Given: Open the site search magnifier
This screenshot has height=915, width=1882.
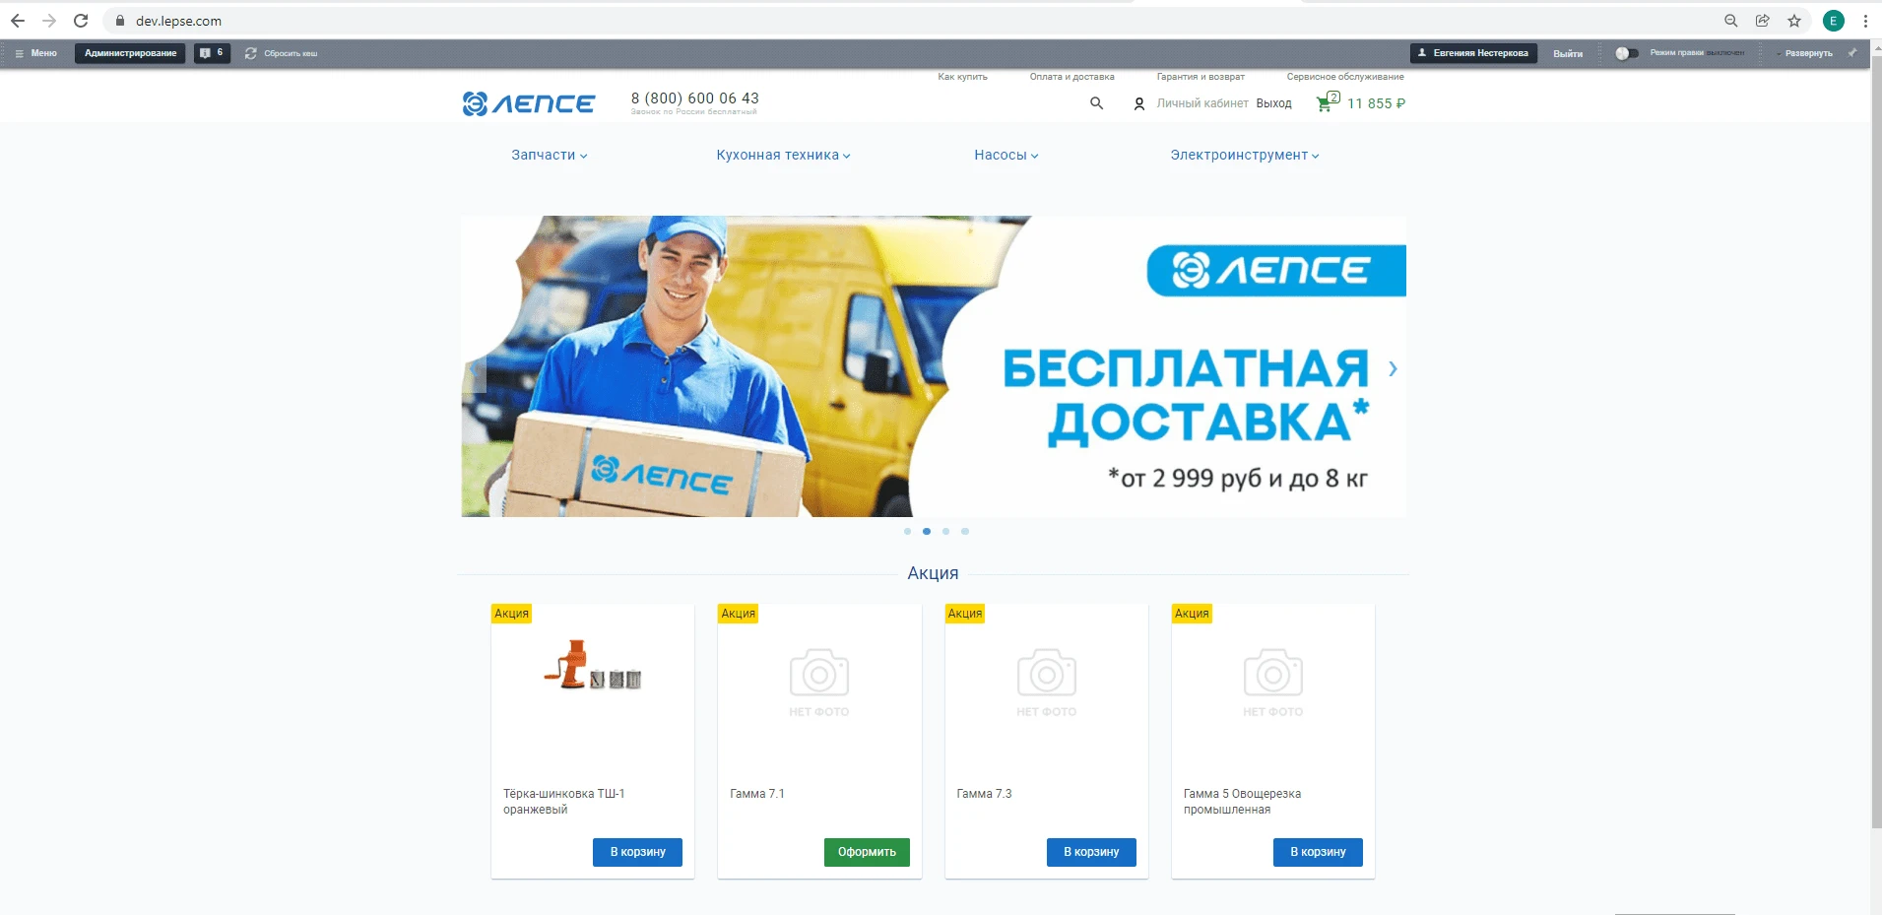Looking at the screenshot, I should (x=1096, y=103).
